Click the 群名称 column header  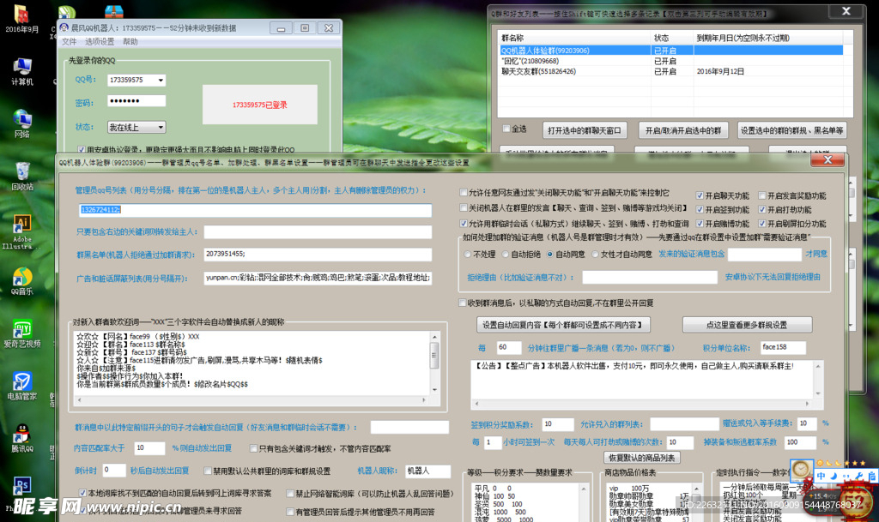tap(574, 38)
